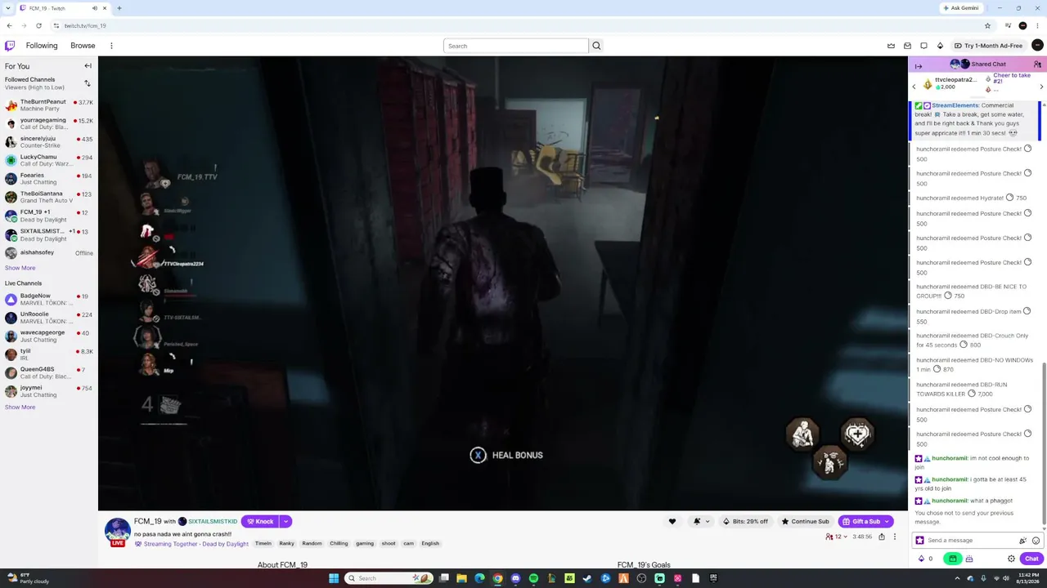Open yourragegaming channel in sidebar
The width and height of the screenshot is (1047, 588).
click(49, 124)
